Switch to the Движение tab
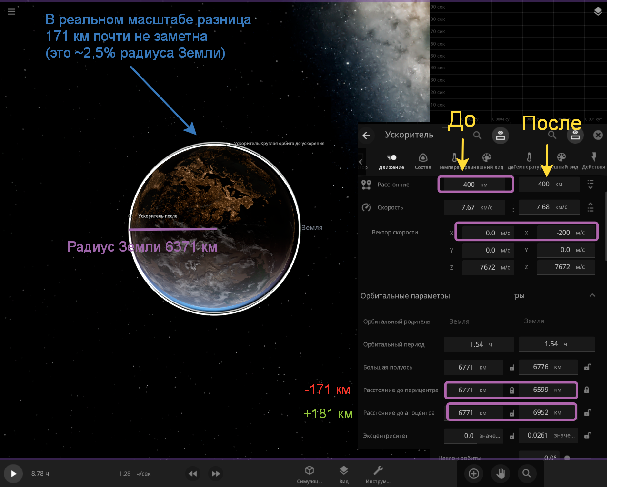The image size is (641, 487). (x=391, y=161)
